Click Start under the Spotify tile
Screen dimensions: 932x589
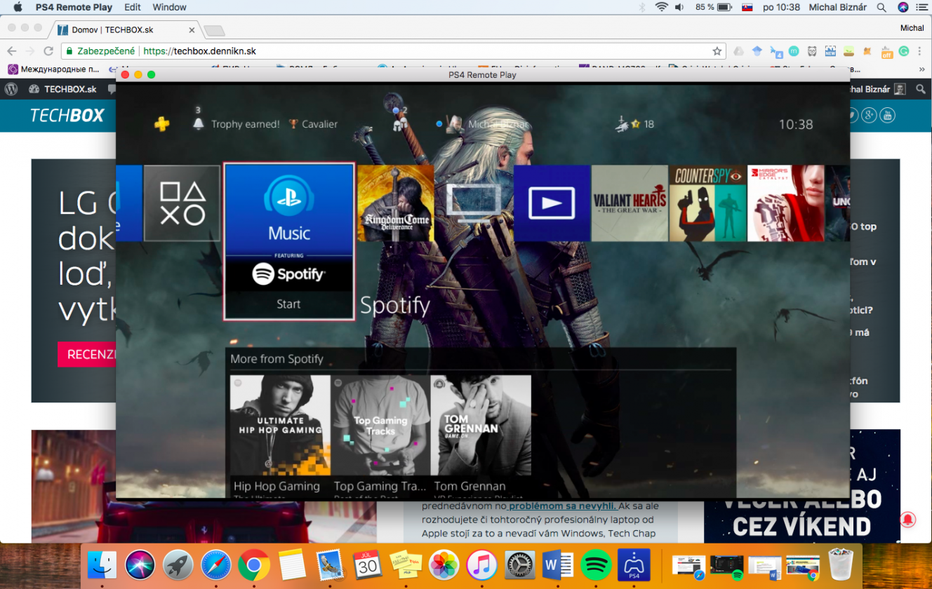pos(288,304)
